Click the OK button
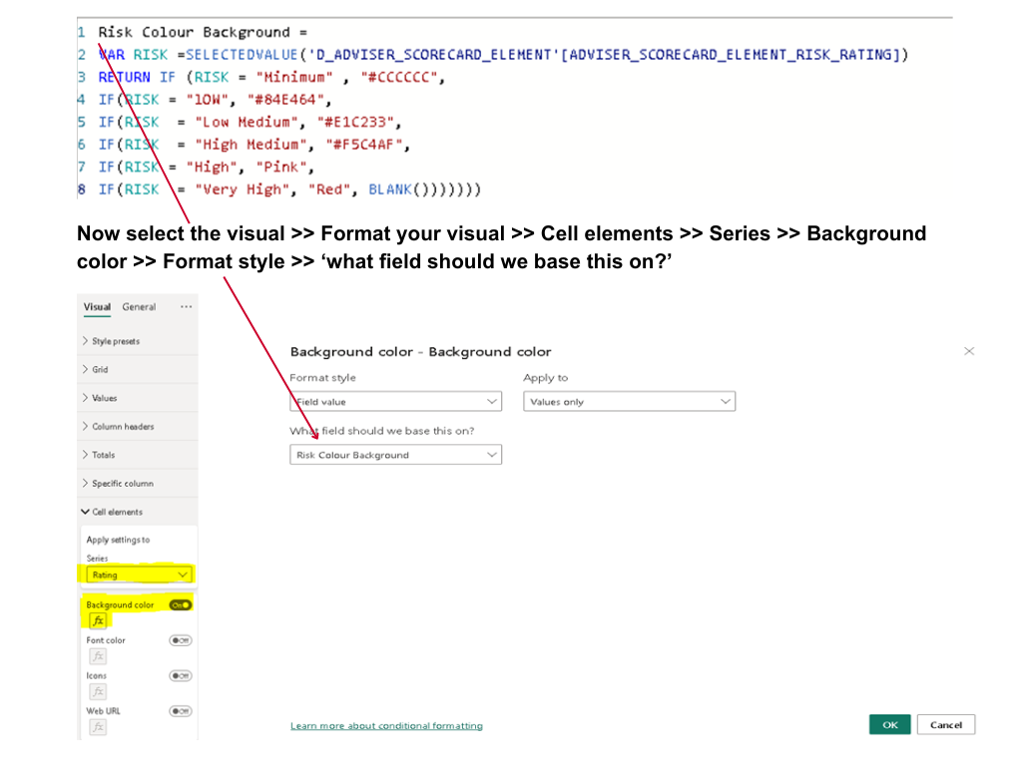 [889, 724]
